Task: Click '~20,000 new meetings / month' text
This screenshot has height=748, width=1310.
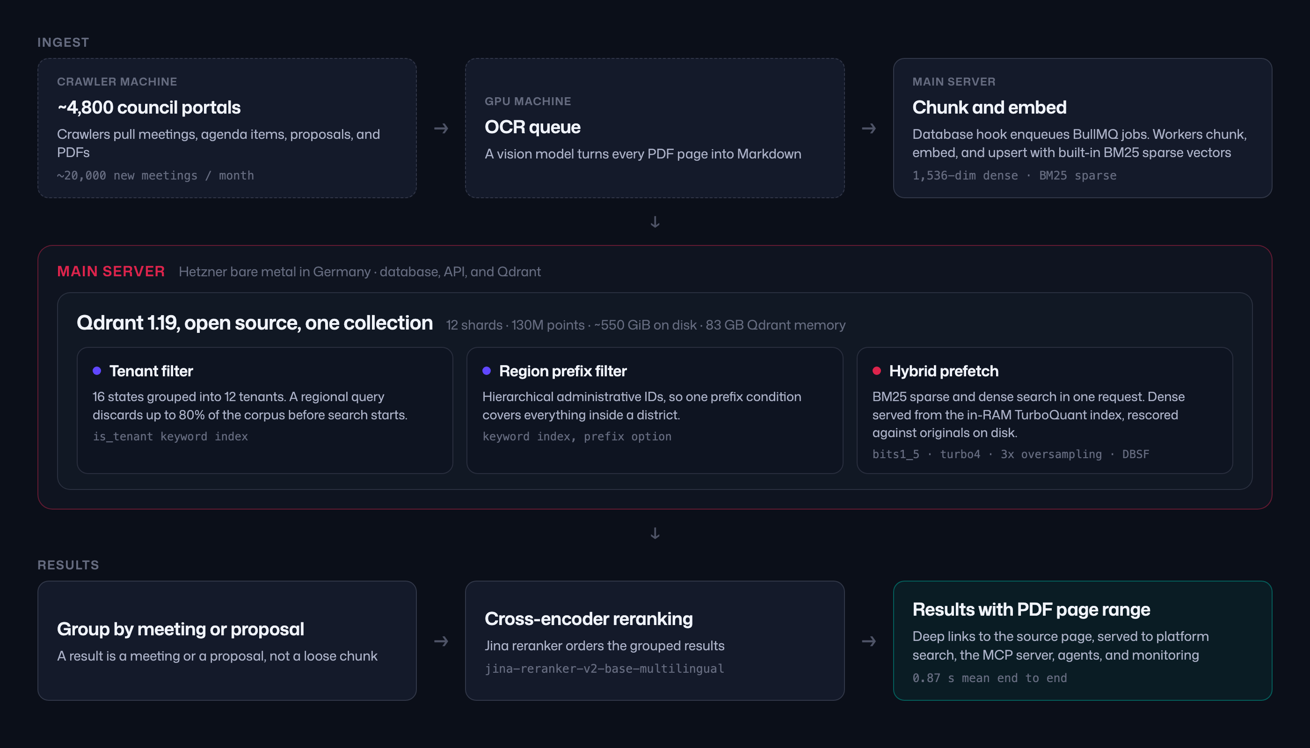Action: 155,176
